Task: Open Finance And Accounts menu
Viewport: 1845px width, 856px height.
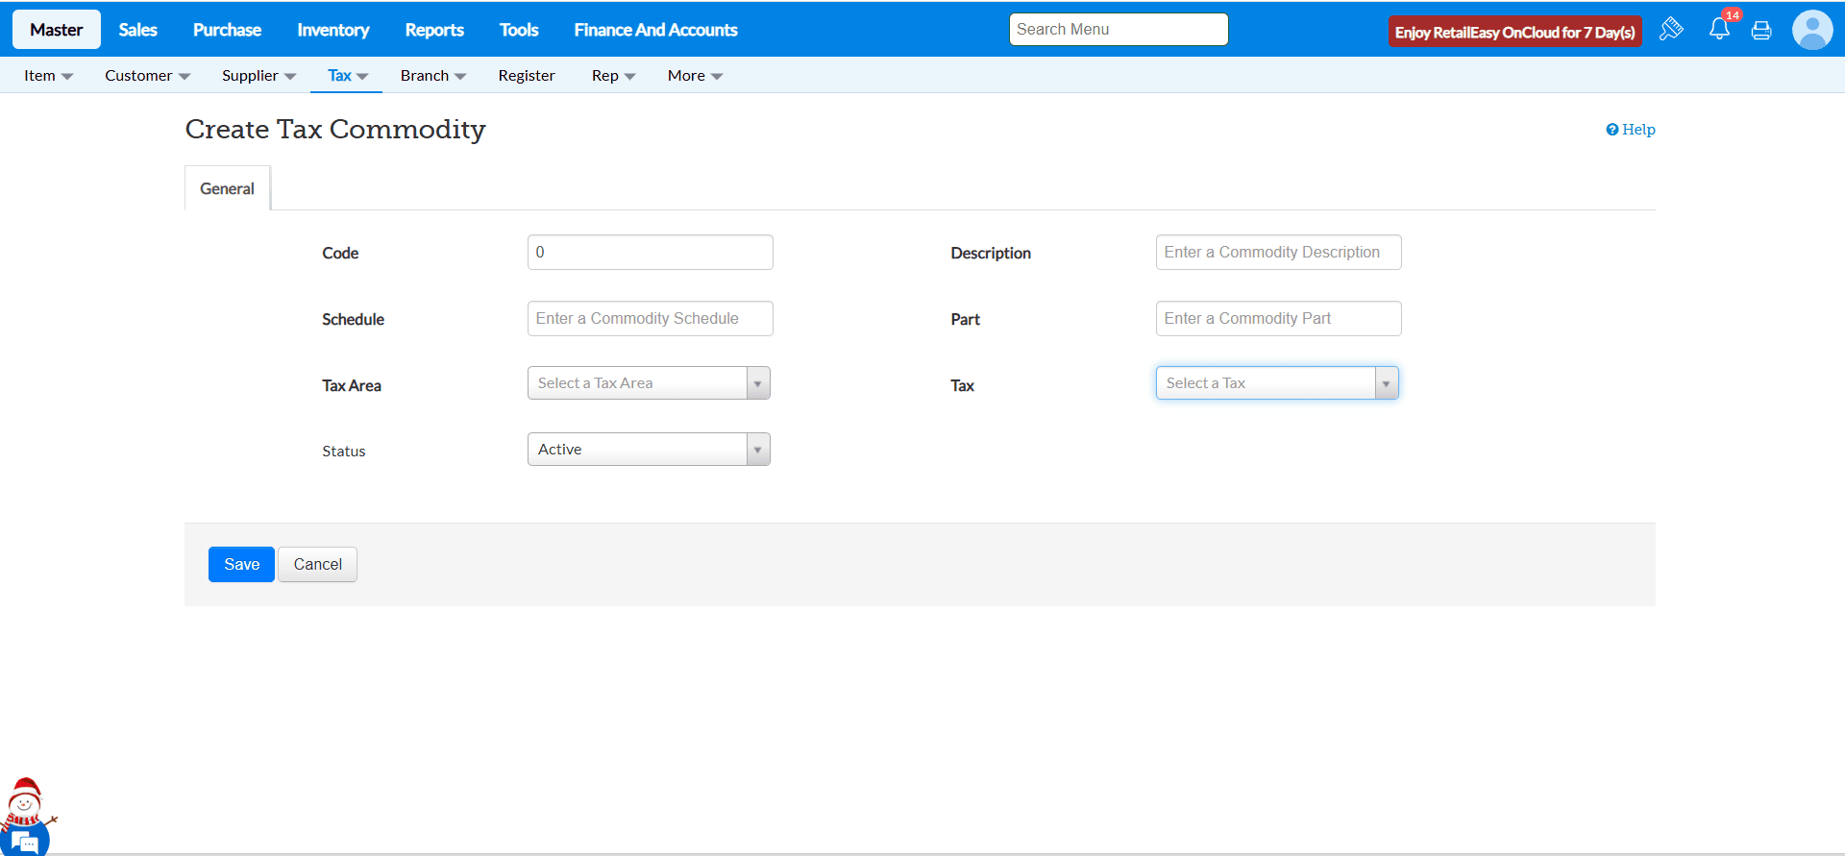Action: click(x=656, y=30)
